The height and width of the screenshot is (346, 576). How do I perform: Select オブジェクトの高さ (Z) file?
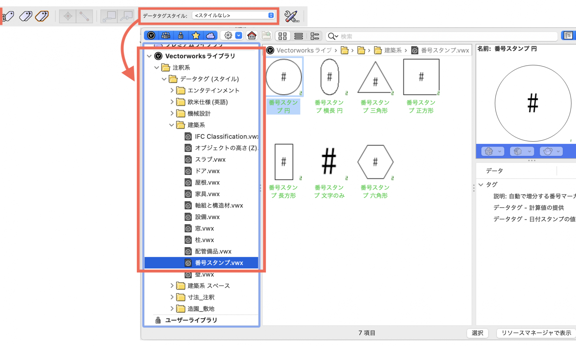[x=221, y=148]
